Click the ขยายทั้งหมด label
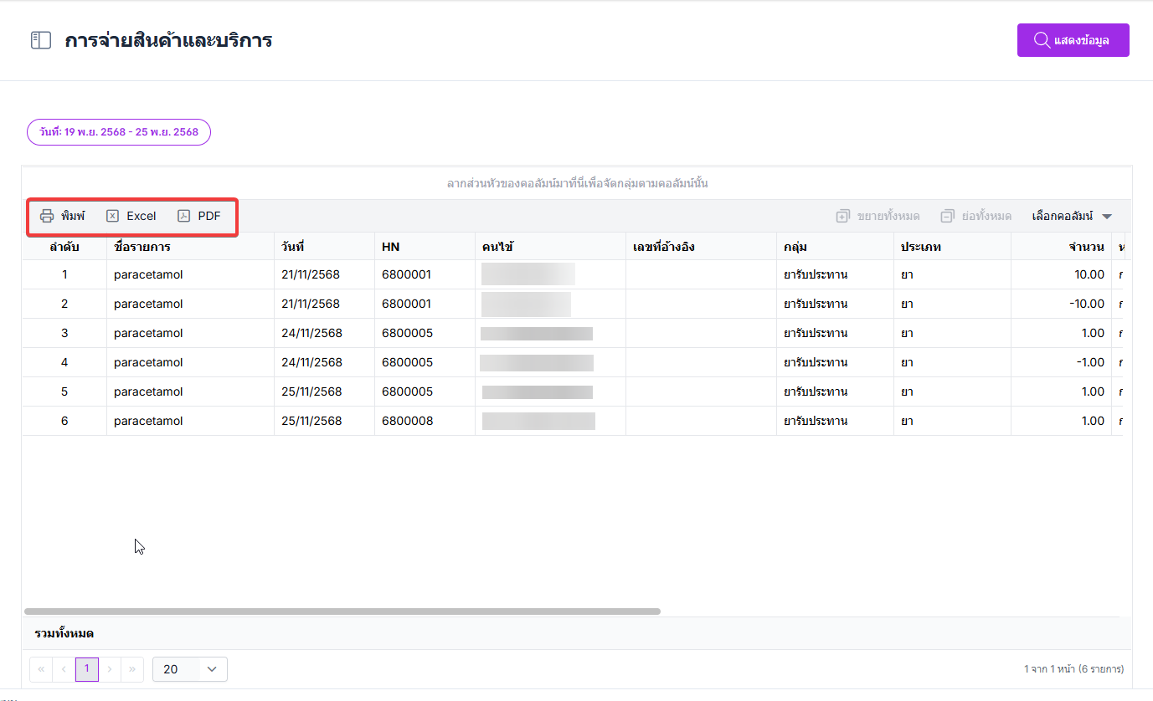 tap(888, 216)
